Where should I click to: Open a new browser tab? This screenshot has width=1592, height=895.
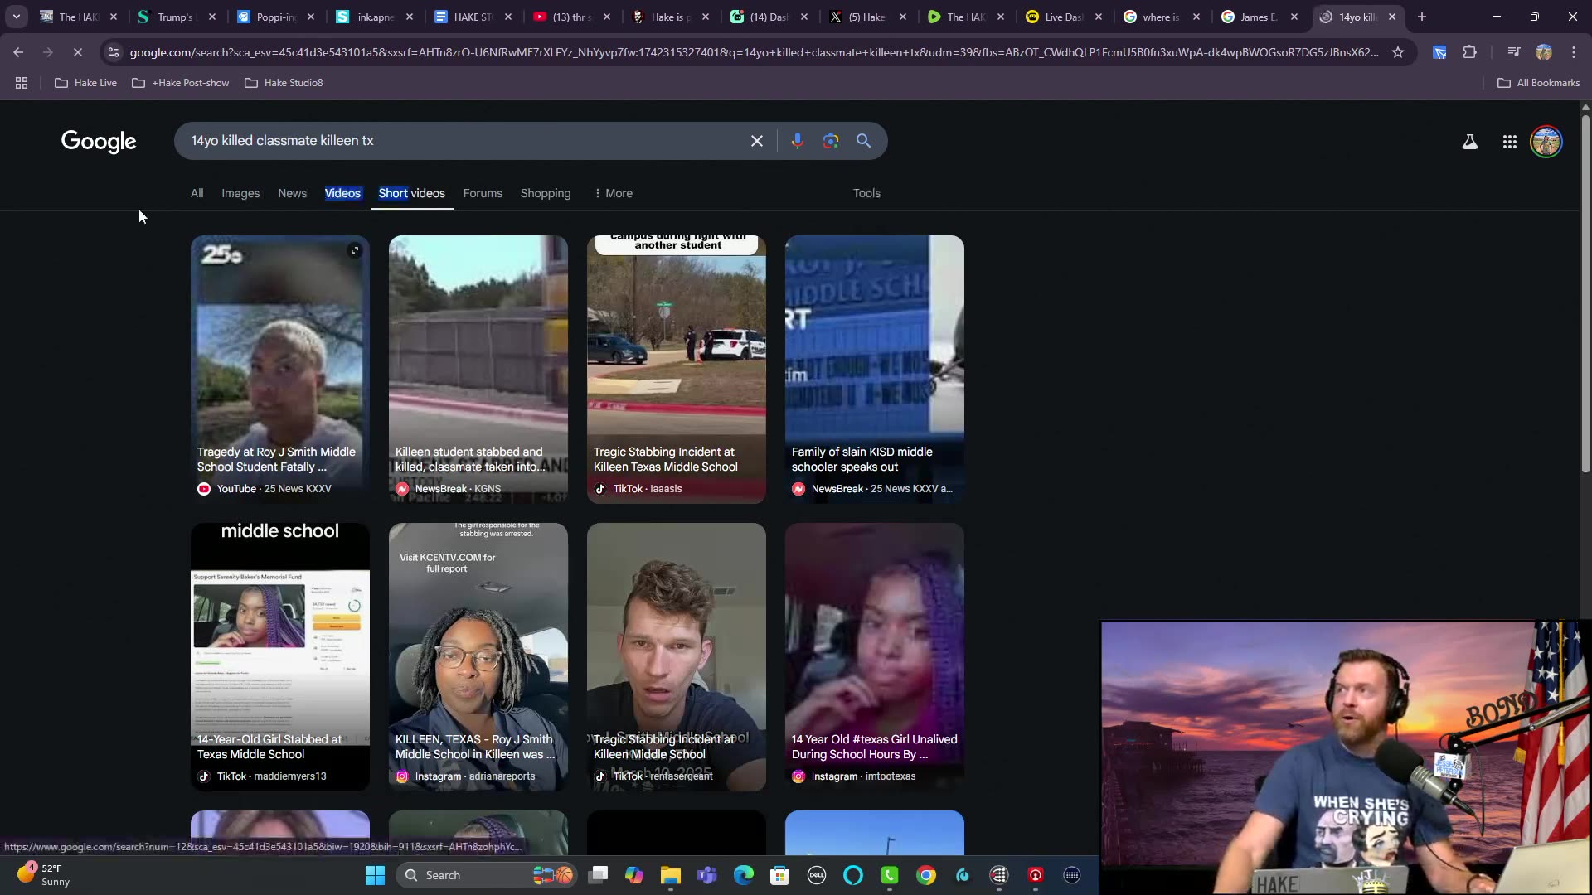1422,17
